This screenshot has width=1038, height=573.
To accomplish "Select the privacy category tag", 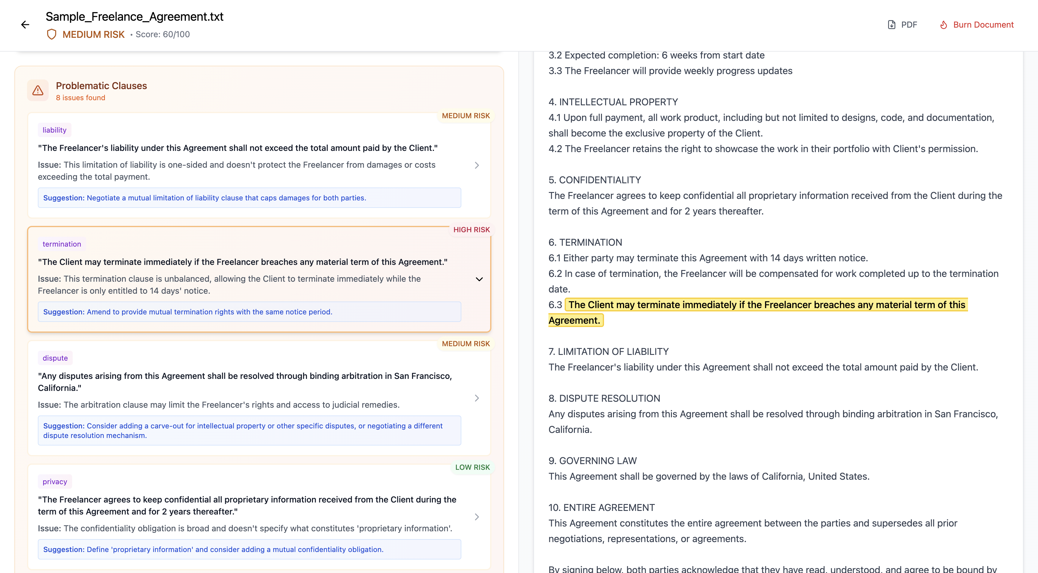I will click(55, 481).
